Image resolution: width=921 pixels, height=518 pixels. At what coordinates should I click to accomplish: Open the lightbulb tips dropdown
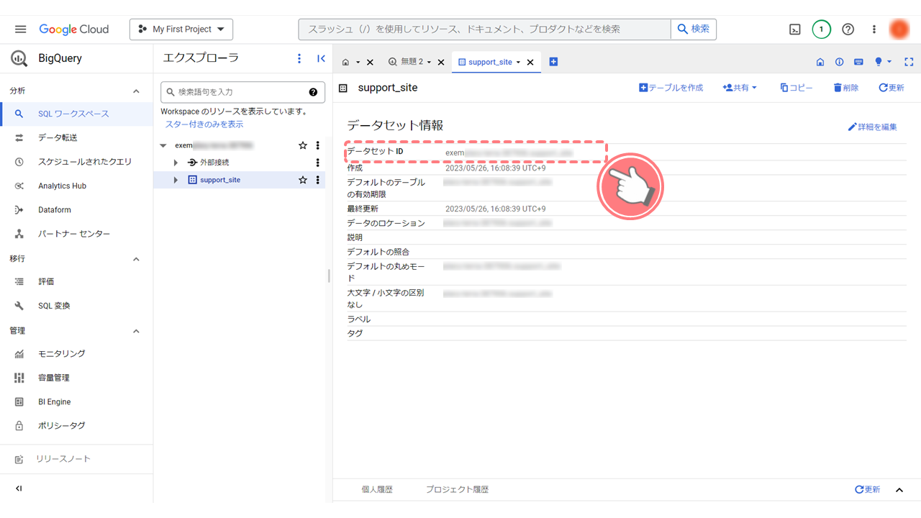[883, 62]
